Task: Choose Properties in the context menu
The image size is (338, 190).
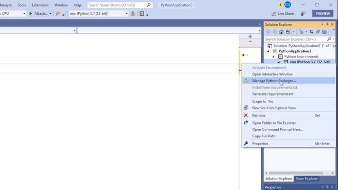Action: (x=289, y=144)
